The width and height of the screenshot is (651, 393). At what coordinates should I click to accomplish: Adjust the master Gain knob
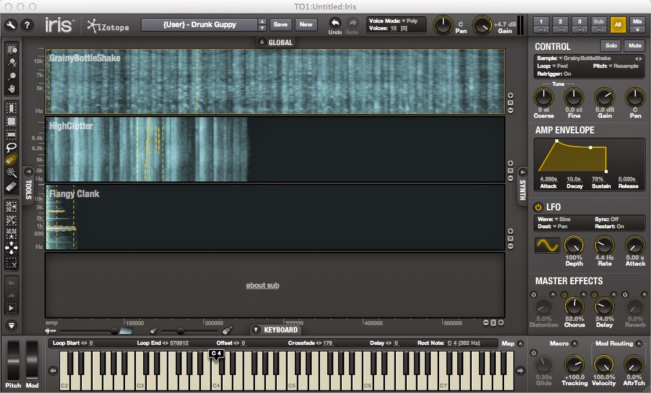(482, 25)
